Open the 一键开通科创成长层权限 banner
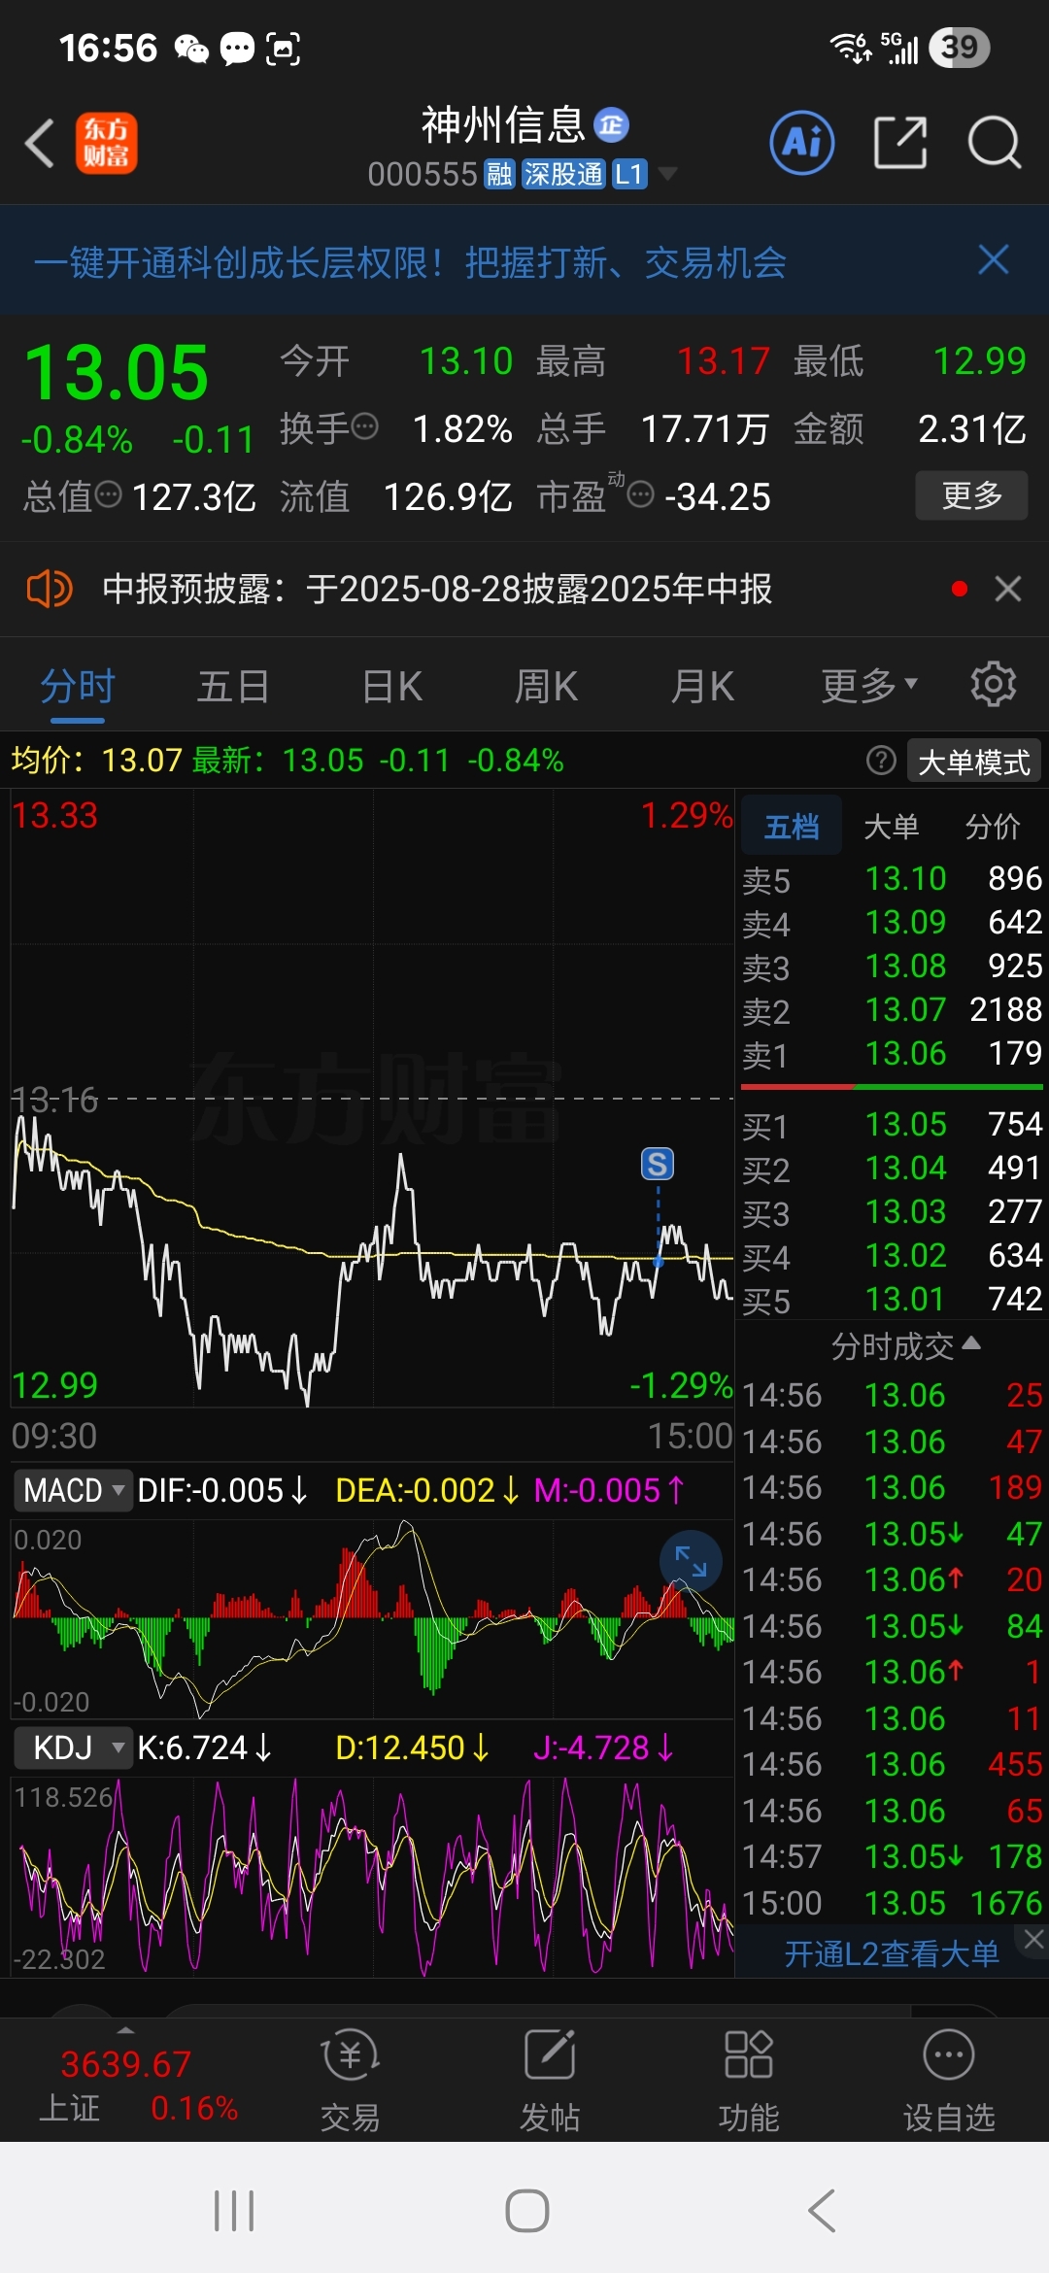Viewport: 1049px width, 2273px height. pyautogui.click(x=410, y=262)
